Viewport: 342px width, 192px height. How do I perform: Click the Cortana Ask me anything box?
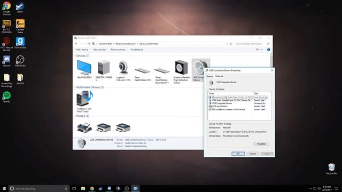39,188
